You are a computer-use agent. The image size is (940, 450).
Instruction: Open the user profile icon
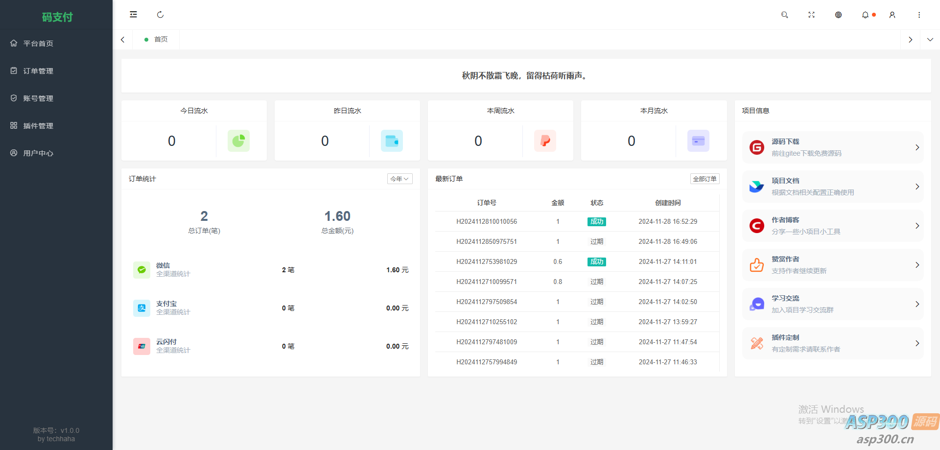coord(892,15)
